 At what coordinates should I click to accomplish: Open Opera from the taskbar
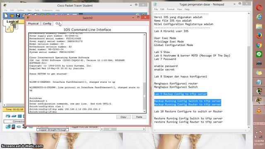coord(259,7)
